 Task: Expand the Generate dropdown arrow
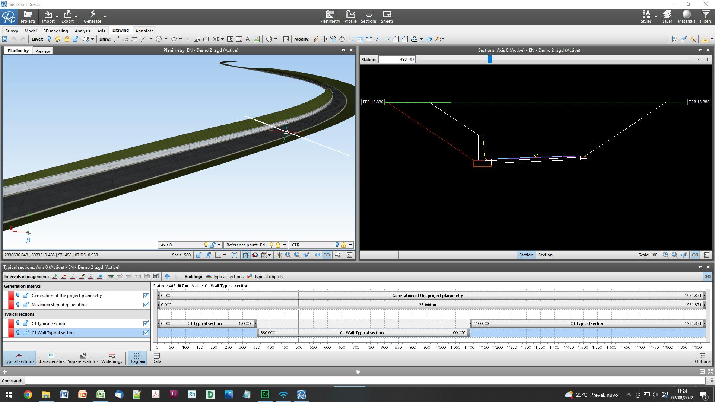click(105, 16)
